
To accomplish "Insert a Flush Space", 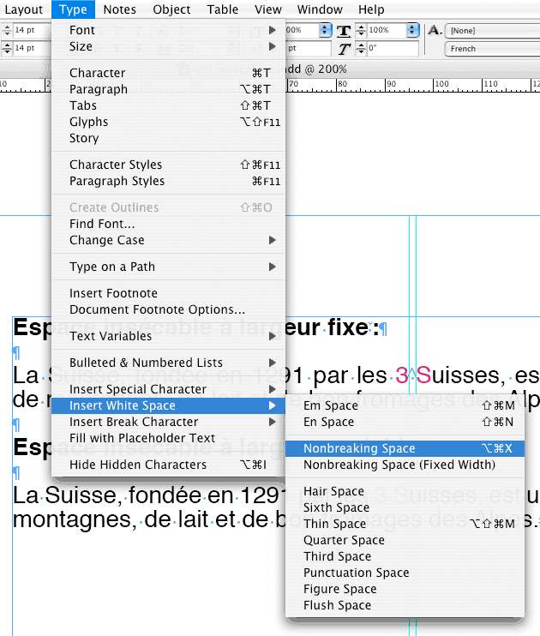I will pos(405,605).
